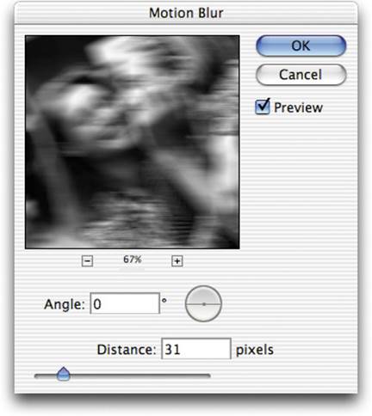Click into the Angle input field
The width and height of the screenshot is (372, 416).
pyautogui.click(x=125, y=303)
